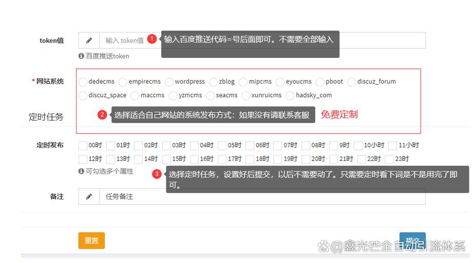Click the info icon next to 可勾选多个属性

(x=81, y=171)
